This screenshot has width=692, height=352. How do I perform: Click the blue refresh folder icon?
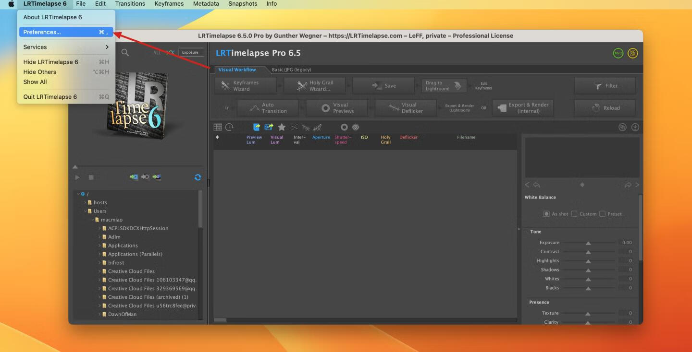tap(198, 177)
